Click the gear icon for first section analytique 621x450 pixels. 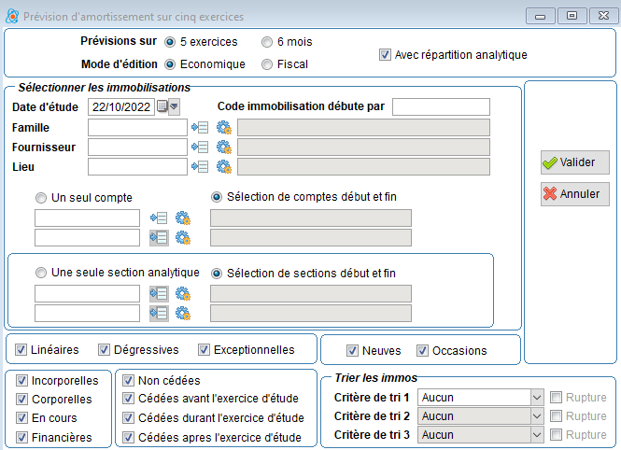pyautogui.click(x=183, y=294)
